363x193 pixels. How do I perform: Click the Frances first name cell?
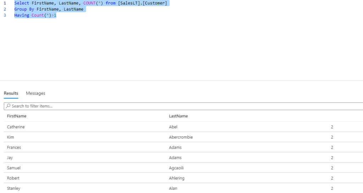point(14,147)
